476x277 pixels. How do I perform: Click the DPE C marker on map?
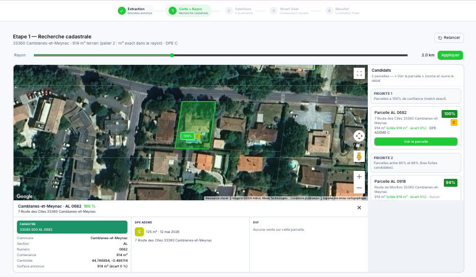197,136
